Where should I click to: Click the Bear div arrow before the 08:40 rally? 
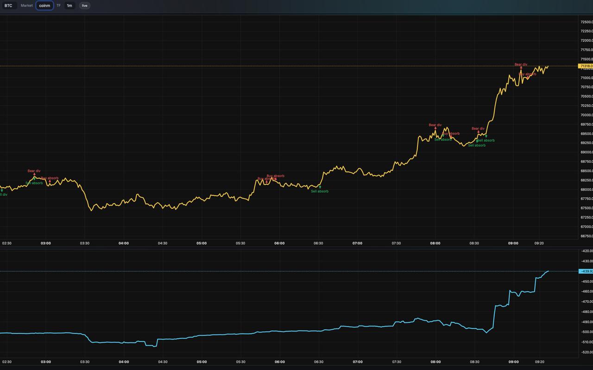coord(478,132)
